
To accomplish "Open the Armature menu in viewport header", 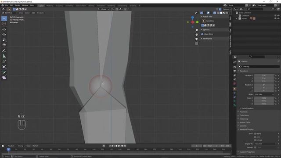I will [x=40, y=13].
